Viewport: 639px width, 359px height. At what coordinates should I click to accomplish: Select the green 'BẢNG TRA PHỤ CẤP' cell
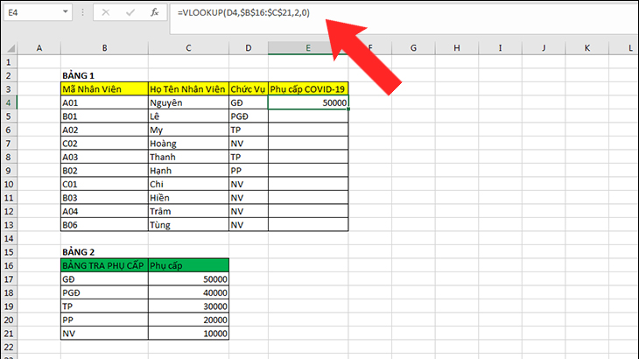coord(104,265)
